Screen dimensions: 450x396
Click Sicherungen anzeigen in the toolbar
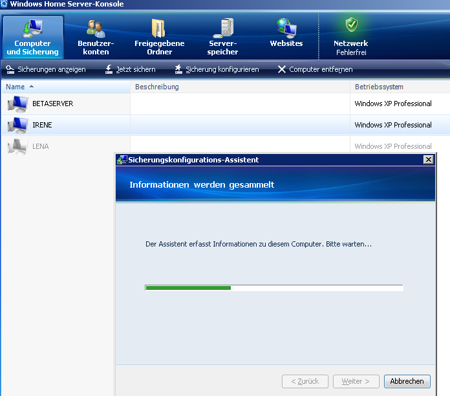(46, 69)
